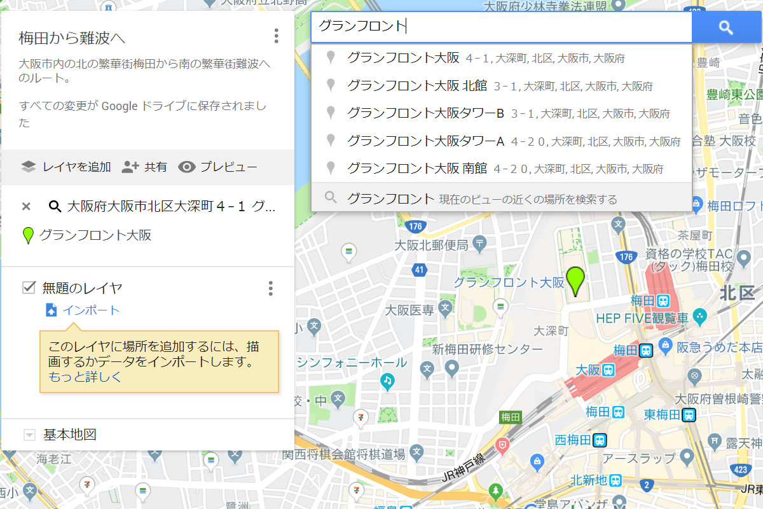The height and width of the screenshot is (509, 763).
Task: Select suggestion グランフロント大阪タワーB
Action: [x=502, y=113]
